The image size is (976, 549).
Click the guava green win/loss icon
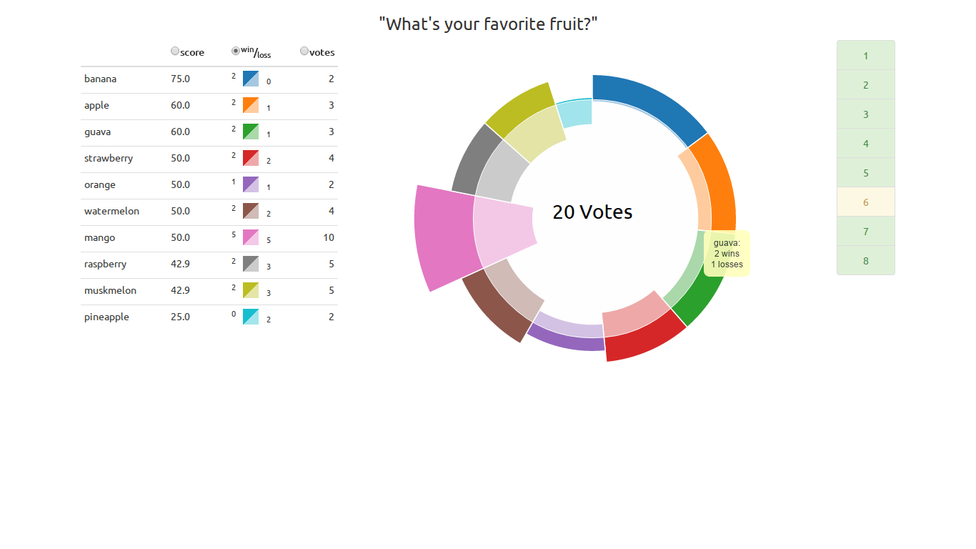(250, 132)
